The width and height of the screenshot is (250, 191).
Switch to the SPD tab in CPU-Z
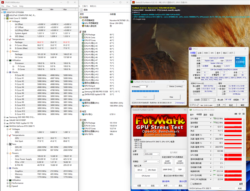[x=212, y=53]
